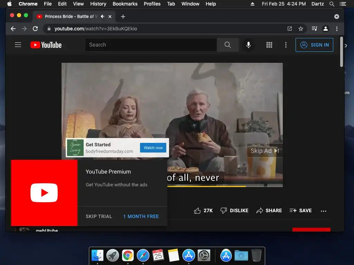Image resolution: width=354 pixels, height=265 pixels.
Task: Open the page in app icon in address bar
Action: pyautogui.click(x=290, y=29)
